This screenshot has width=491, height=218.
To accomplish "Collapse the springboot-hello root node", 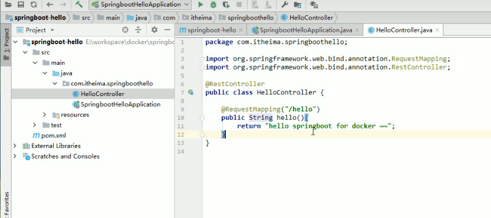I will (16, 42).
